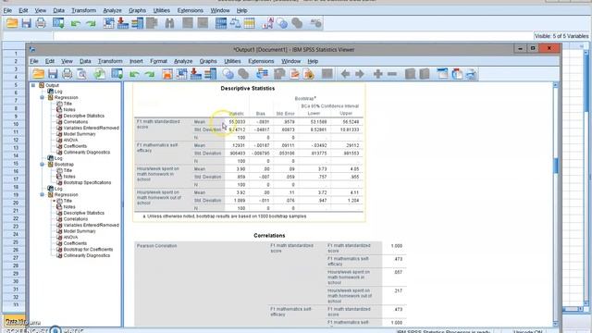Click Viewer scrollbar down arrow
Screen dimensions: 592x333
555,324
